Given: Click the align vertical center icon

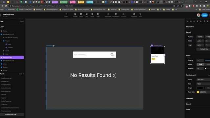Looking at the screenshot, I should tap(201, 21).
